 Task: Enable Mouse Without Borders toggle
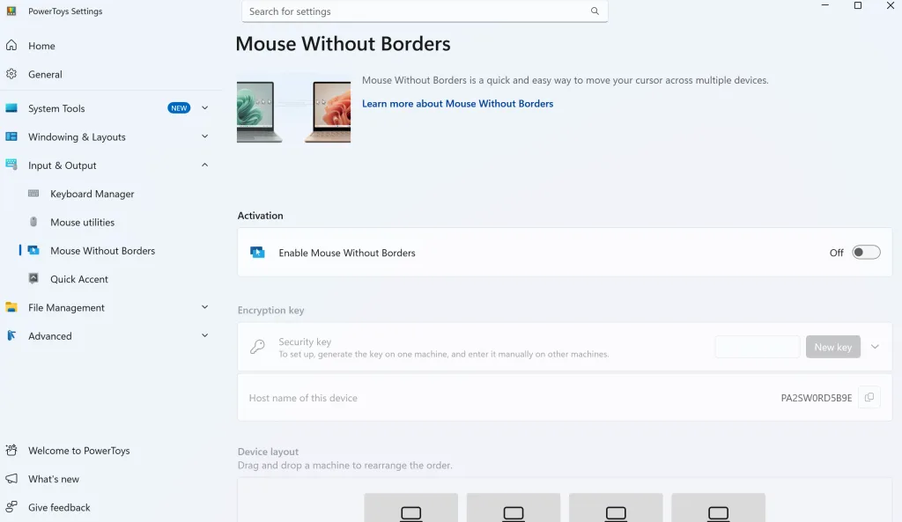tap(865, 252)
